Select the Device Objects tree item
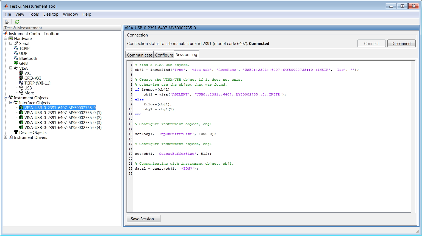Screen dimensions: 422x236 [x=33, y=132]
